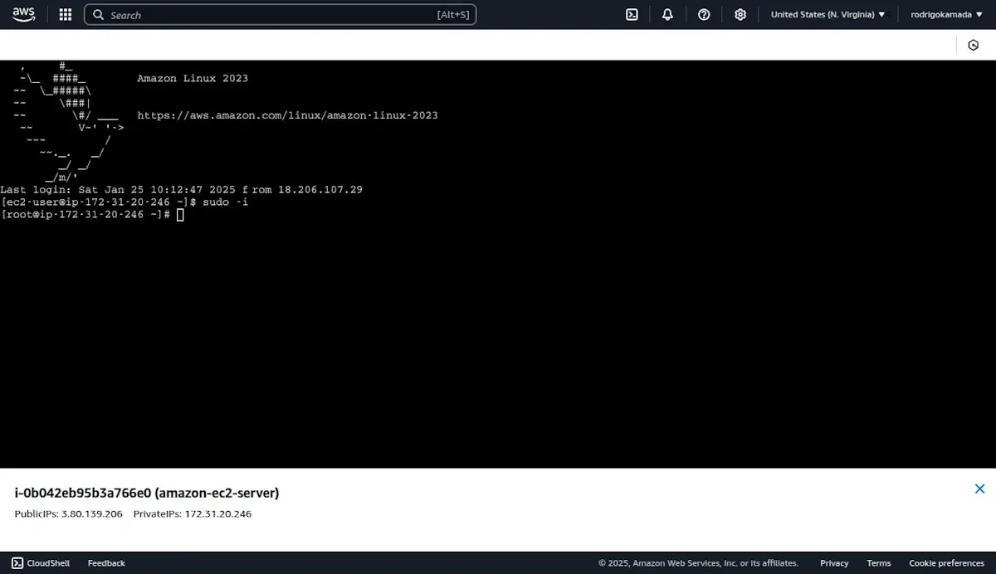The image size is (996, 574).
Task: Click the hexagon icon below the top bar
Action: pos(974,45)
